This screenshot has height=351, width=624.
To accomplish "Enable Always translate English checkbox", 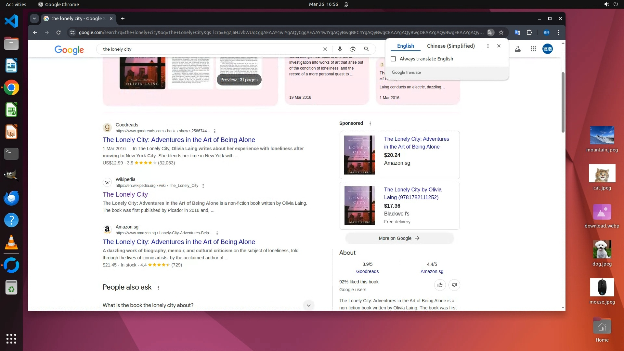I will point(393,59).
